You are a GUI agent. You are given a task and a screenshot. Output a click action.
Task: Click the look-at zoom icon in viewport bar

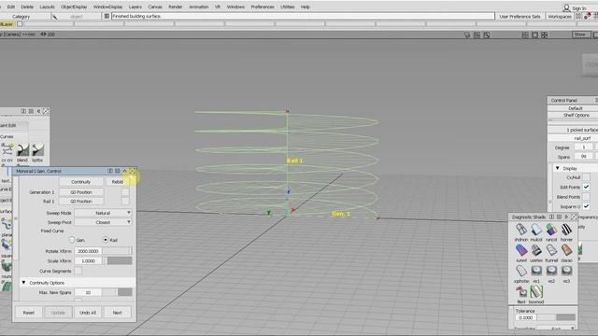coord(487,35)
